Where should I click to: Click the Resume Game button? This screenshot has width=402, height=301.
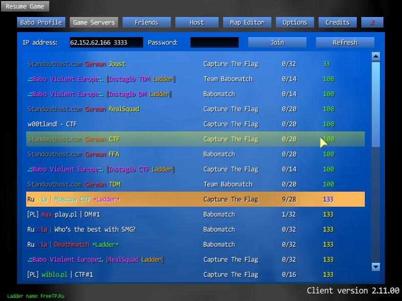coord(25,7)
